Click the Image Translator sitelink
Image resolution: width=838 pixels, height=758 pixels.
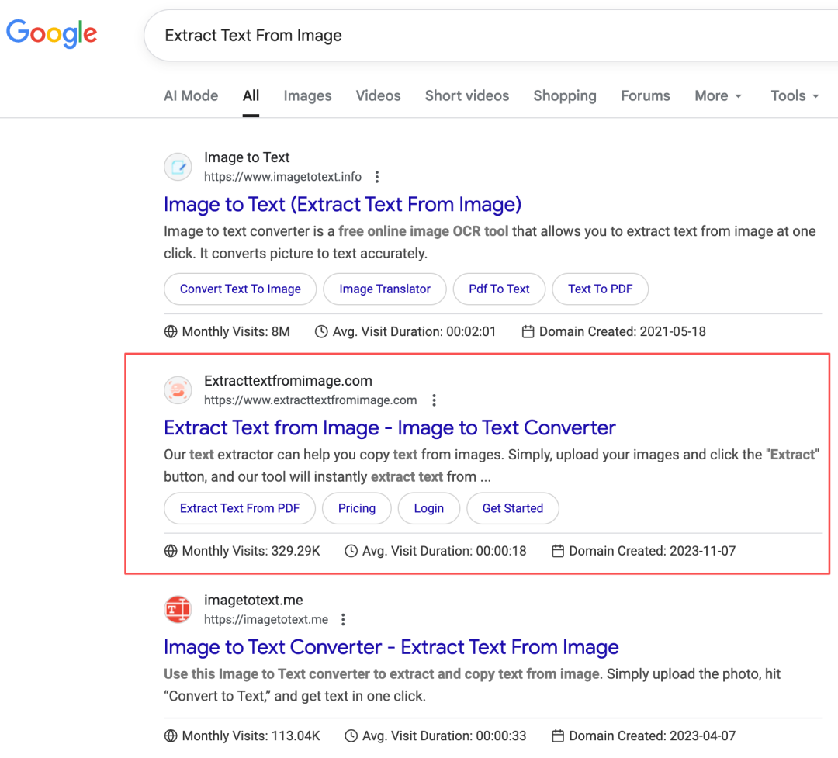point(385,289)
